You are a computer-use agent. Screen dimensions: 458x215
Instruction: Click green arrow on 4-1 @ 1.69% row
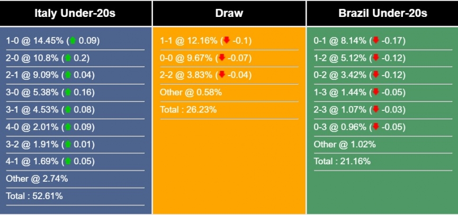click(68, 162)
